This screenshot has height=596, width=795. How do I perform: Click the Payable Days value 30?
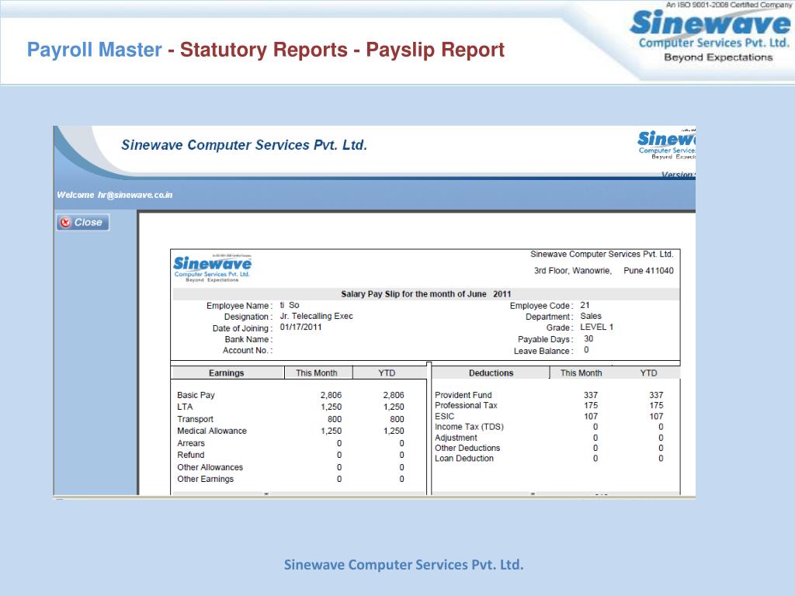click(588, 338)
